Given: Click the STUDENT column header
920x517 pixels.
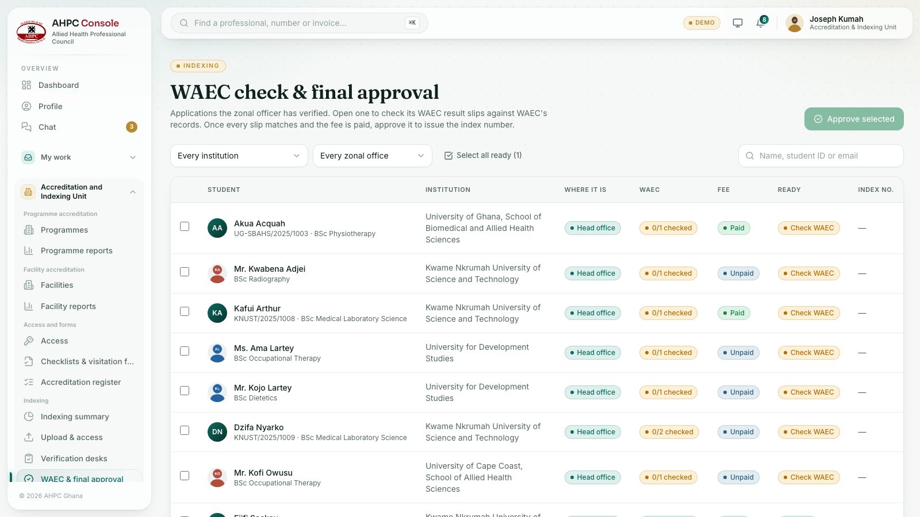Looking at the screenshot, I should pyautogui.click(x=224, y=190).
